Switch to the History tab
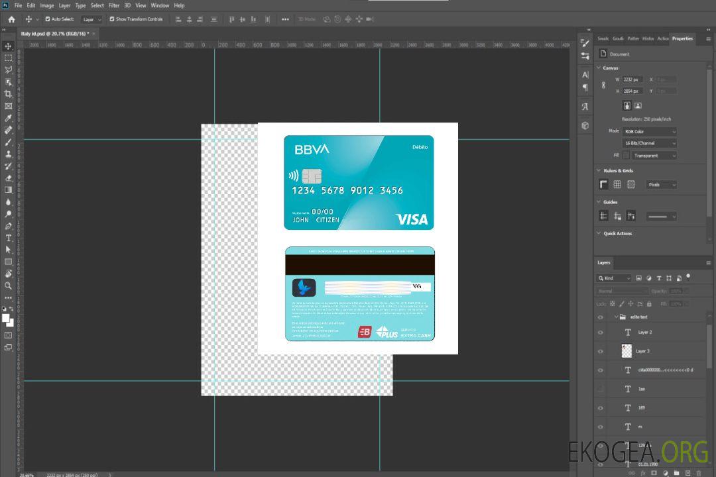716x477 pixels. pos(648,38)
